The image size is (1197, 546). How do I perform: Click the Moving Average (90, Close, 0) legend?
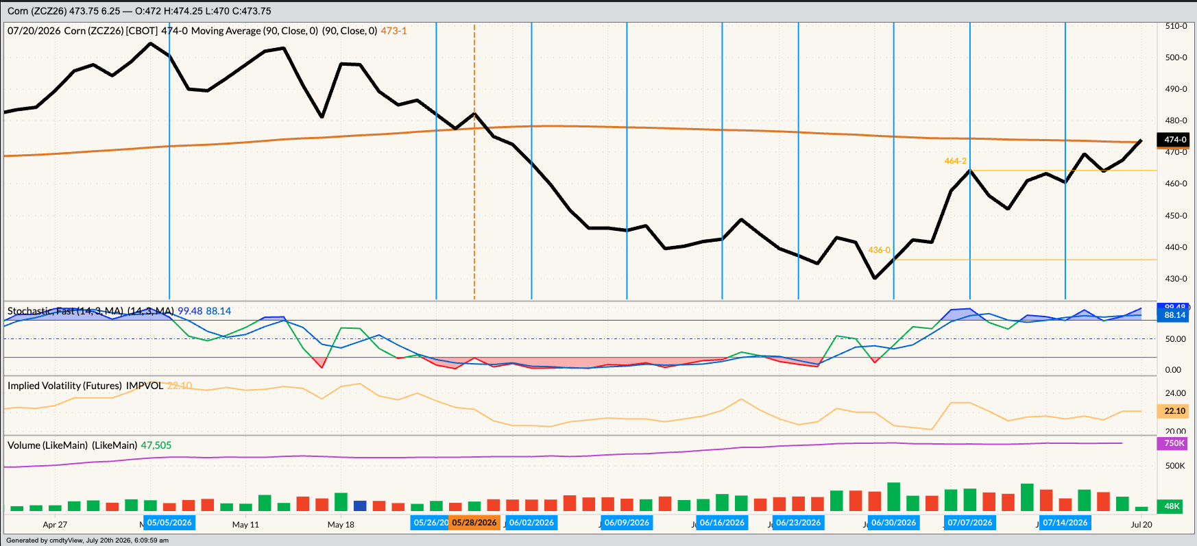click(254, 31)
